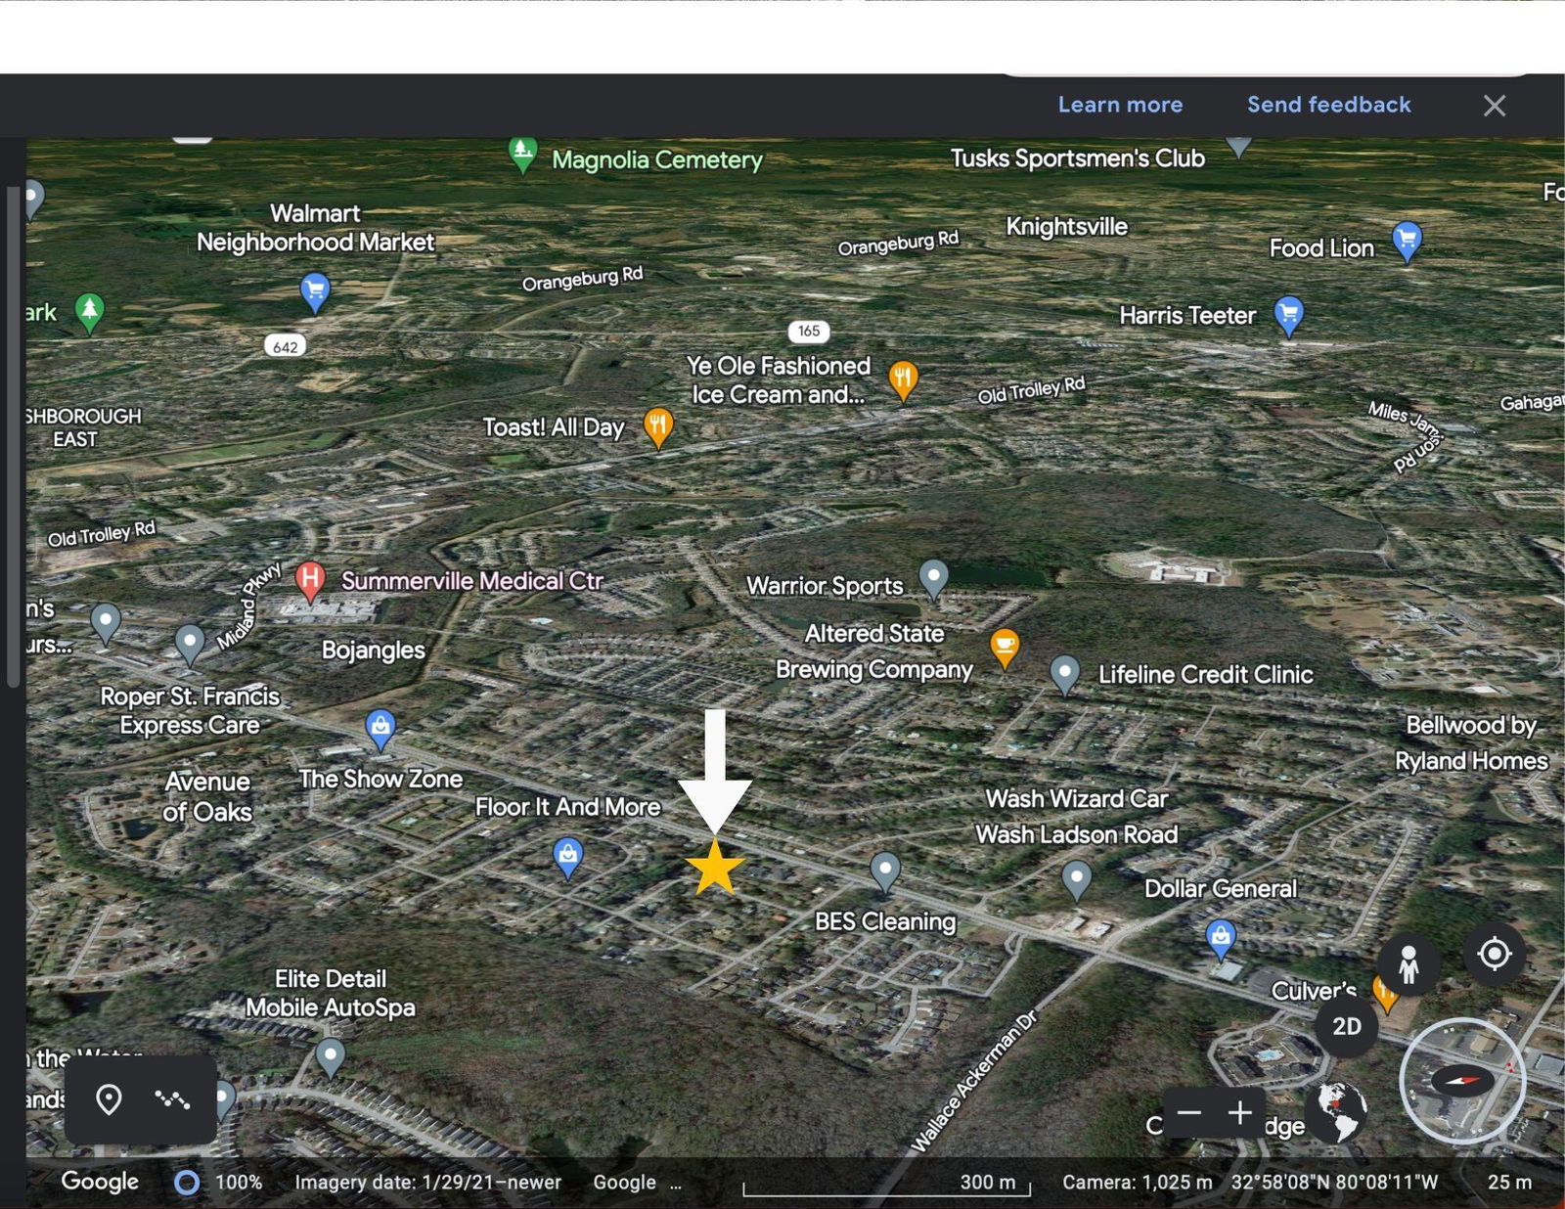Click the Bellwood by Ryland Homes label
The image size is (1565, 1209).
point(1471,742)
